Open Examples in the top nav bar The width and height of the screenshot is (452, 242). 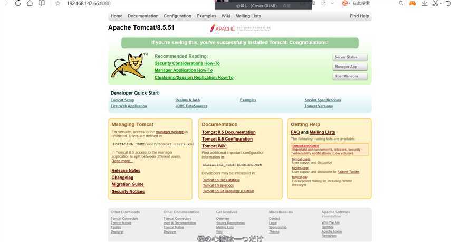click(x=206, y=16)
